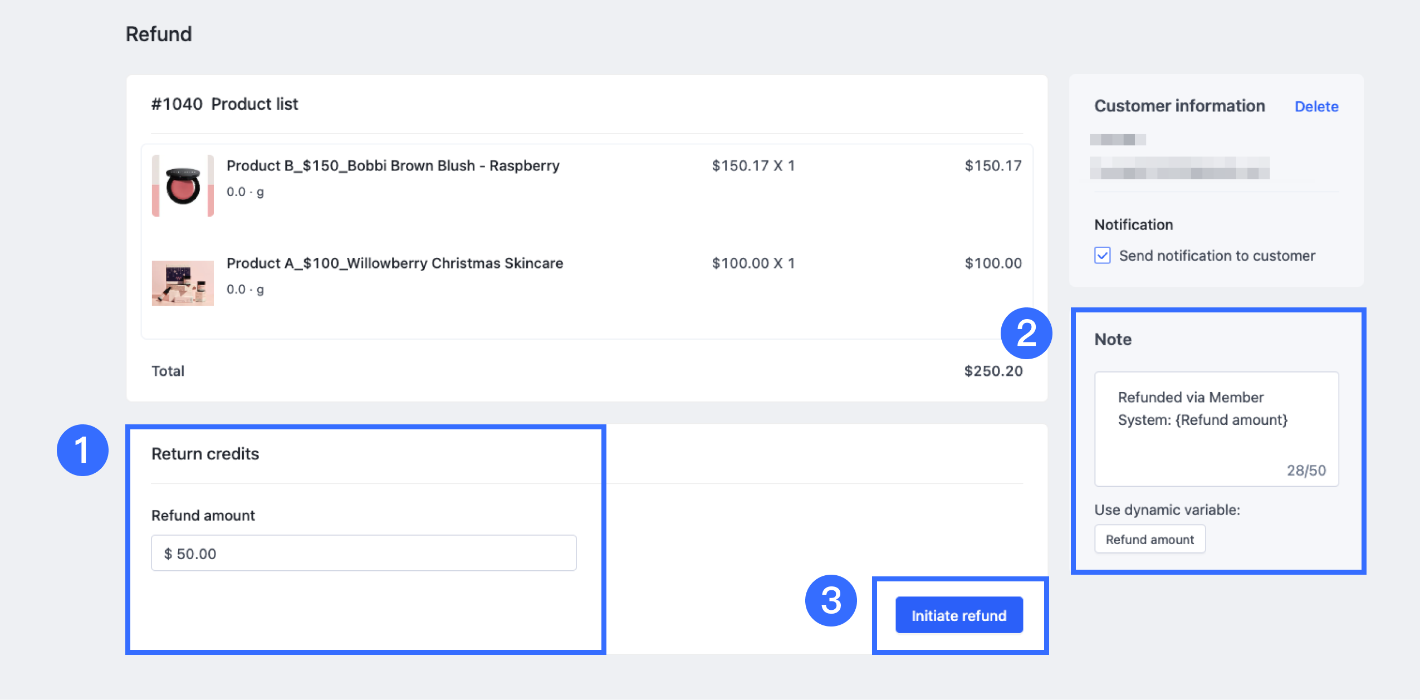
Task: Click the Refund amount input field
Action: [x=364, y=553]
